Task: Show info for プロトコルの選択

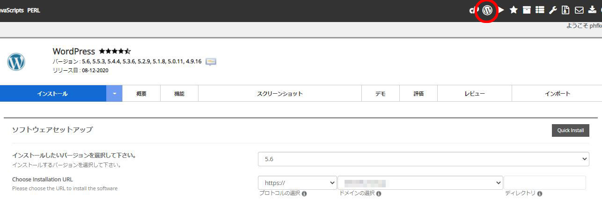Action: tap(304, 193)
